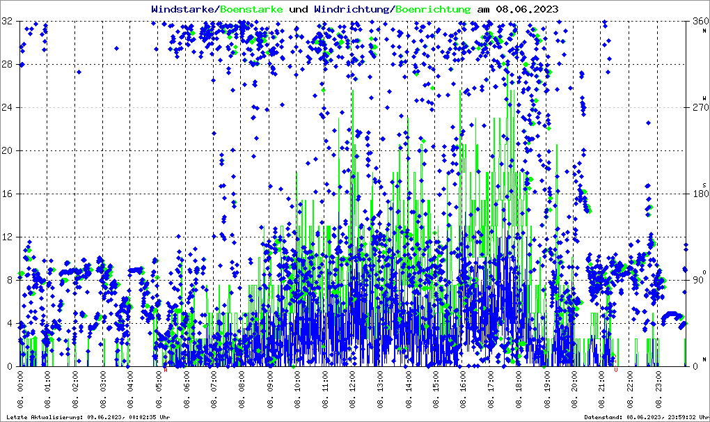Screen dimensions: 710x422
Task: Click the '180' direction axis label
Action: point(700,194)
